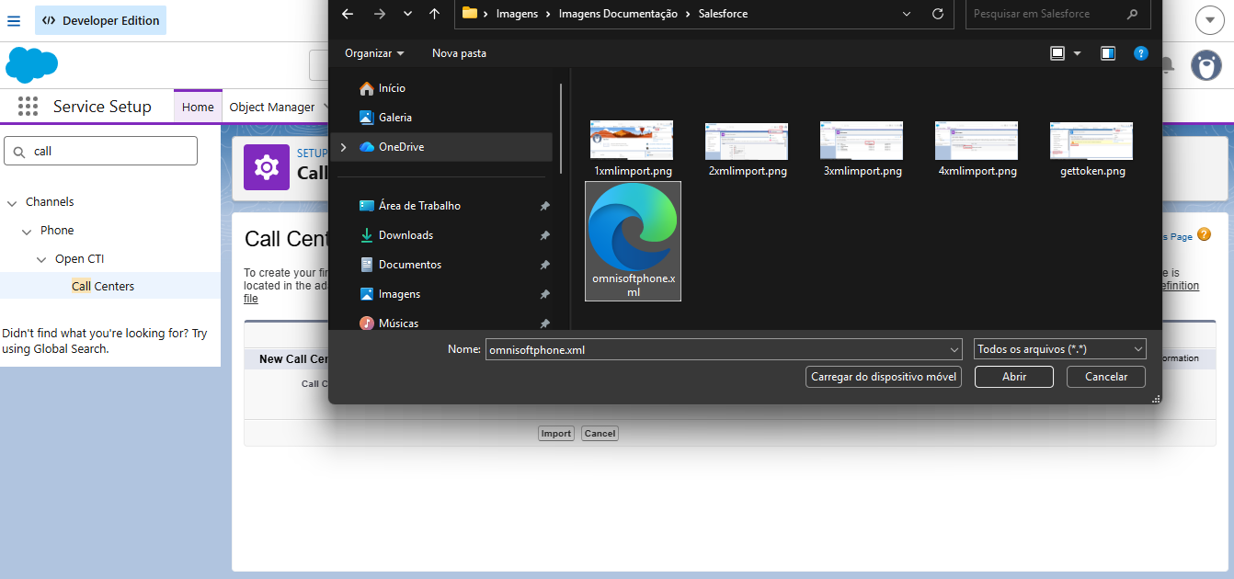This screenshot has height=579, width=1234.
Task: Click the round dropdown arrow at top right
Action: pyautogui.click(x=1209, y=20)
